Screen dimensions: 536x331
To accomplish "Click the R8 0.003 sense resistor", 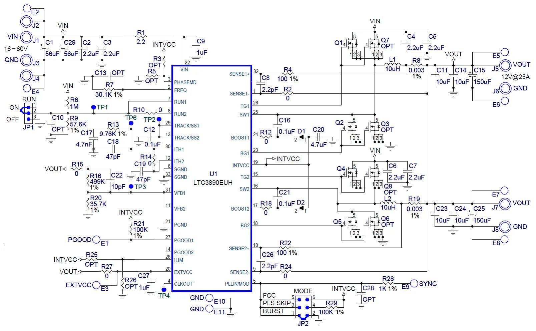I will pos(416,65).
